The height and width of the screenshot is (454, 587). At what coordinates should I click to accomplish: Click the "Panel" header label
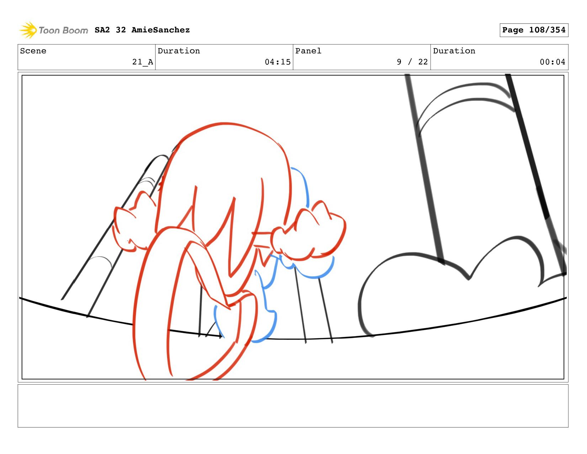308,51
